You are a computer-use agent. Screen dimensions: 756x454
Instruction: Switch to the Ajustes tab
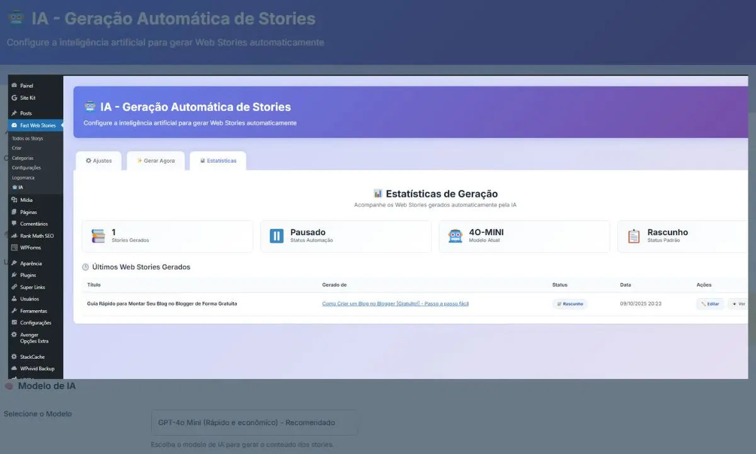point(99,161)
